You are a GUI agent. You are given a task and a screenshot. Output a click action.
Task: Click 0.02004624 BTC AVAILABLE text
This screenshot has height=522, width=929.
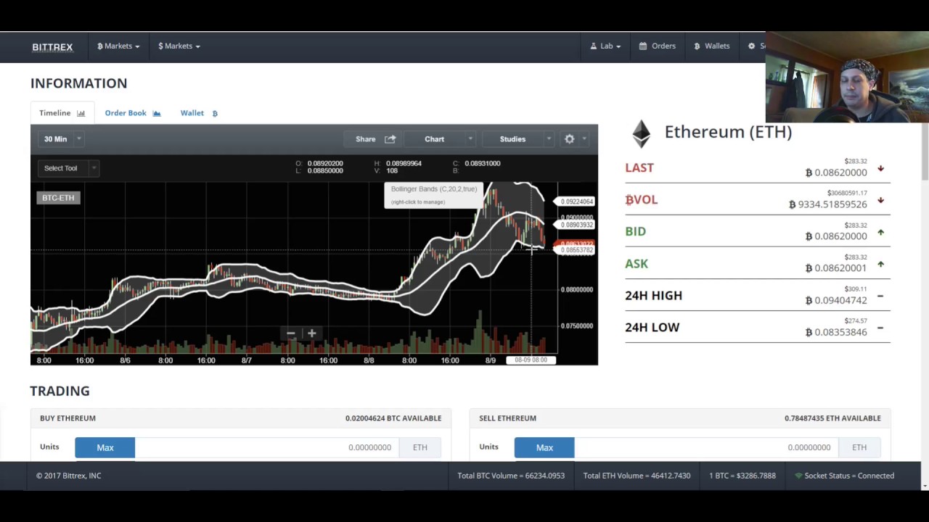pyautogui.click(x=393, y=418)
